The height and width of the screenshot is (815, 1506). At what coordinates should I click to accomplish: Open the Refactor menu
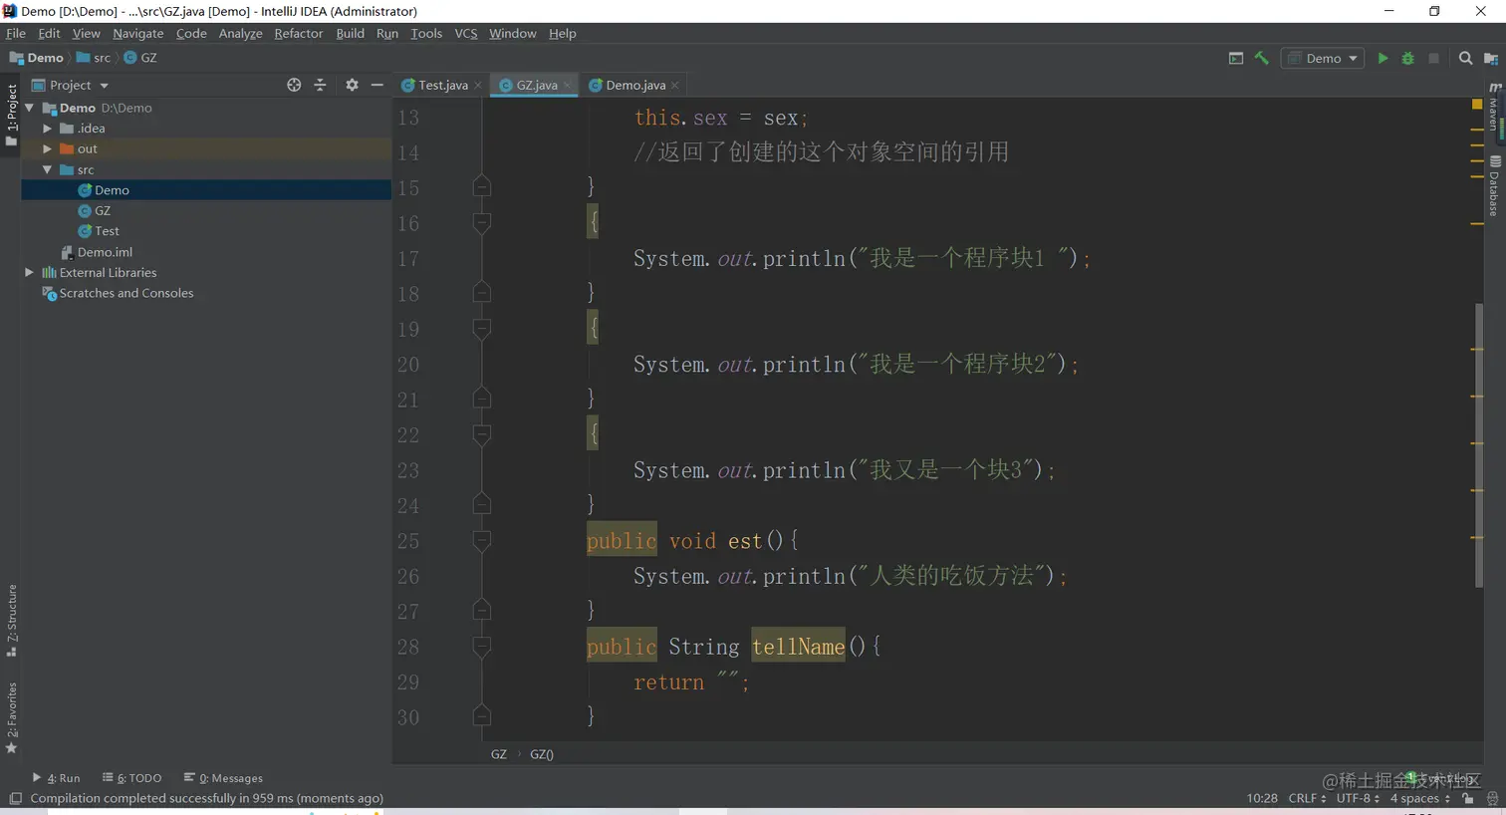299,34
